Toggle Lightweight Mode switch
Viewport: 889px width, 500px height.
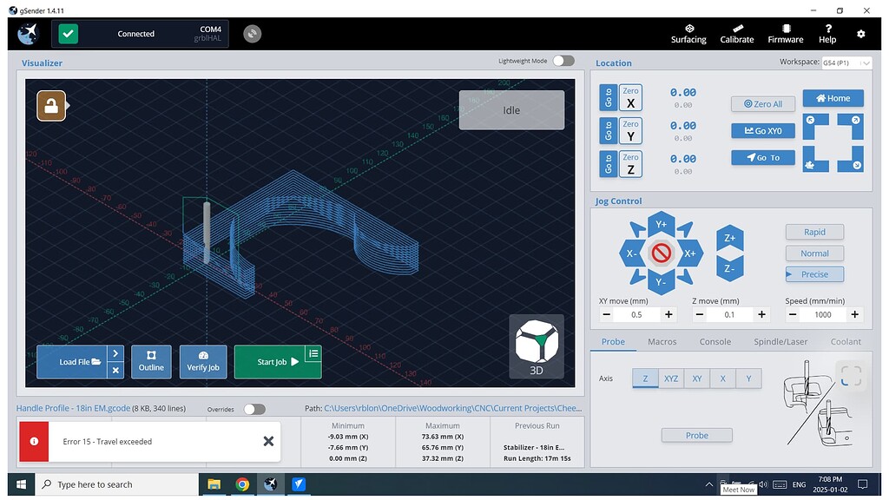pyautogui.click(x=563, y=61)
